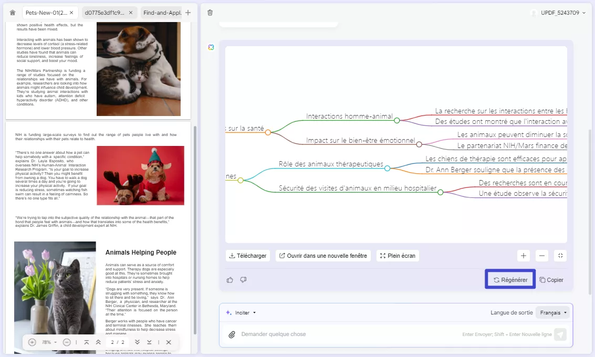This screenshot has height=357, width=595.
Task: Zoom in the mind map with plus
Action: pyautogui.click(x=523, y=256)
